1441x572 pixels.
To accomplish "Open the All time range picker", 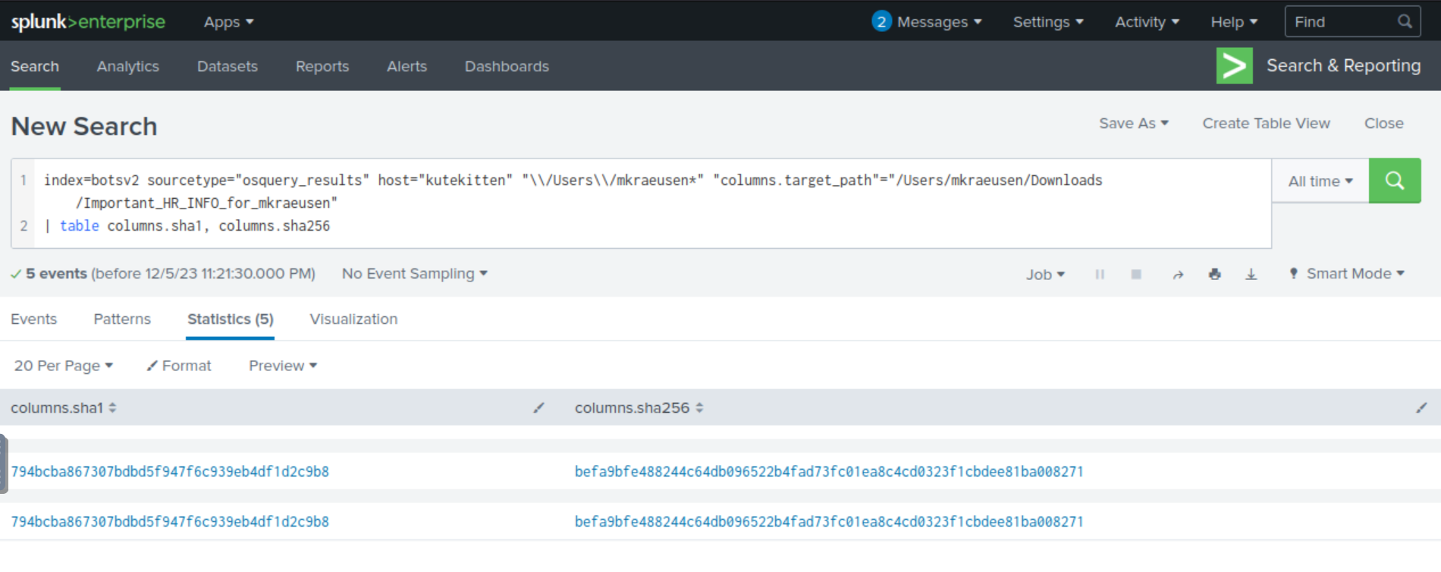I will [x=1320, y=181].
